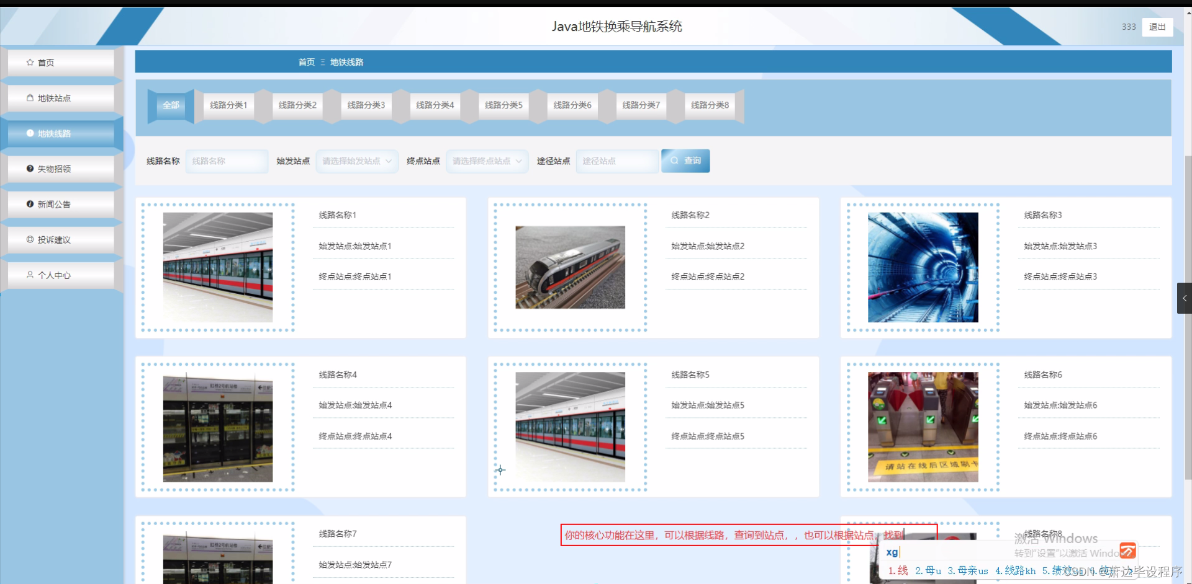Click the 线路名称5 title text
The width and height of the screenshot is (1192, 584).
690,374
